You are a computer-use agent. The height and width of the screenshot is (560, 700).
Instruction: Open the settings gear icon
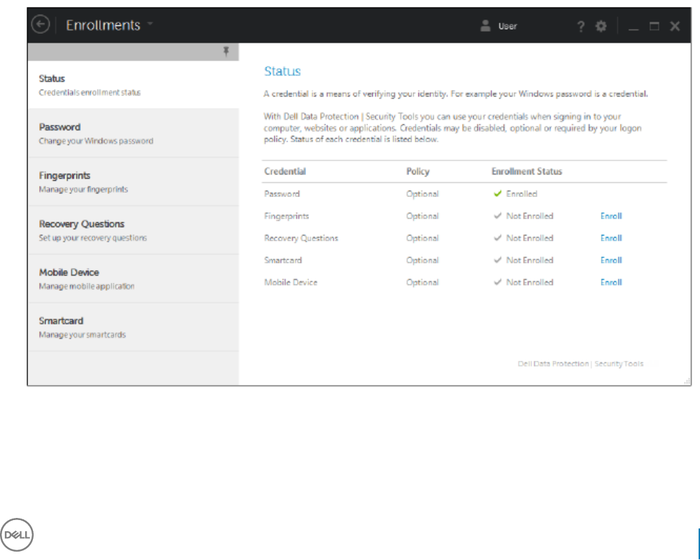[x=601, y=26]
